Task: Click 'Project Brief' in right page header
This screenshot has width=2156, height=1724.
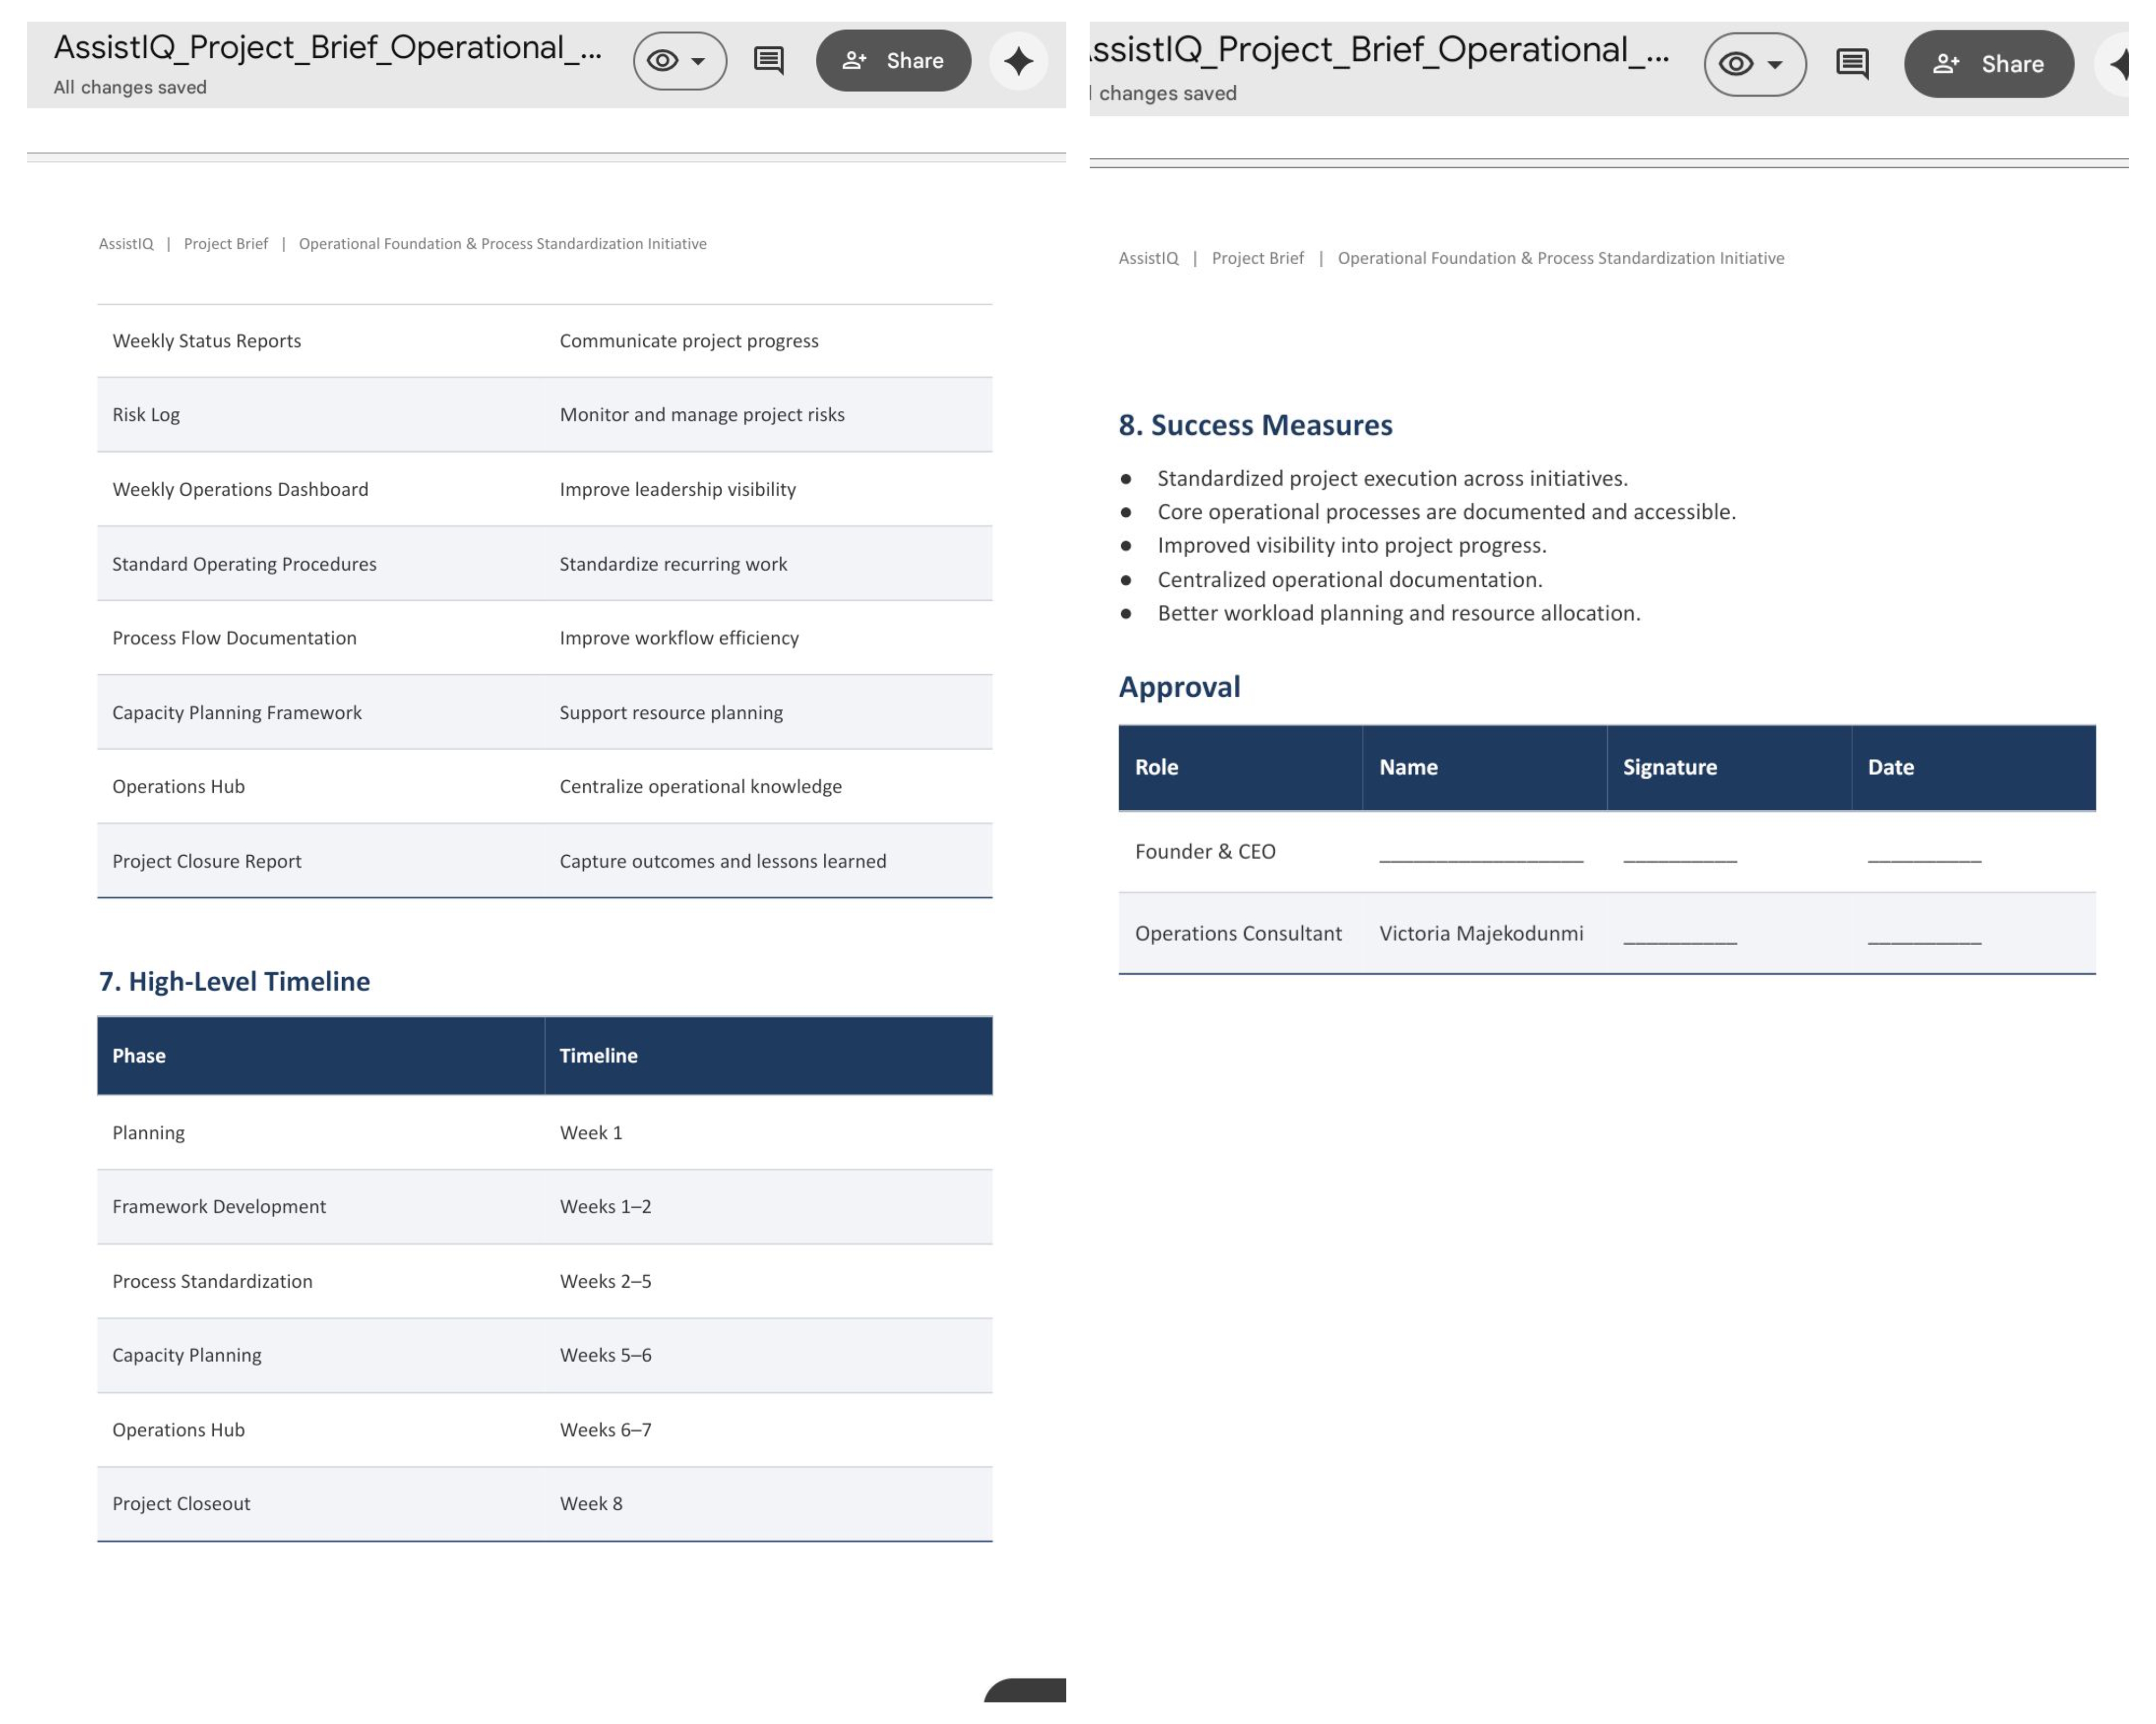Action: click(x=1257, y=258)
